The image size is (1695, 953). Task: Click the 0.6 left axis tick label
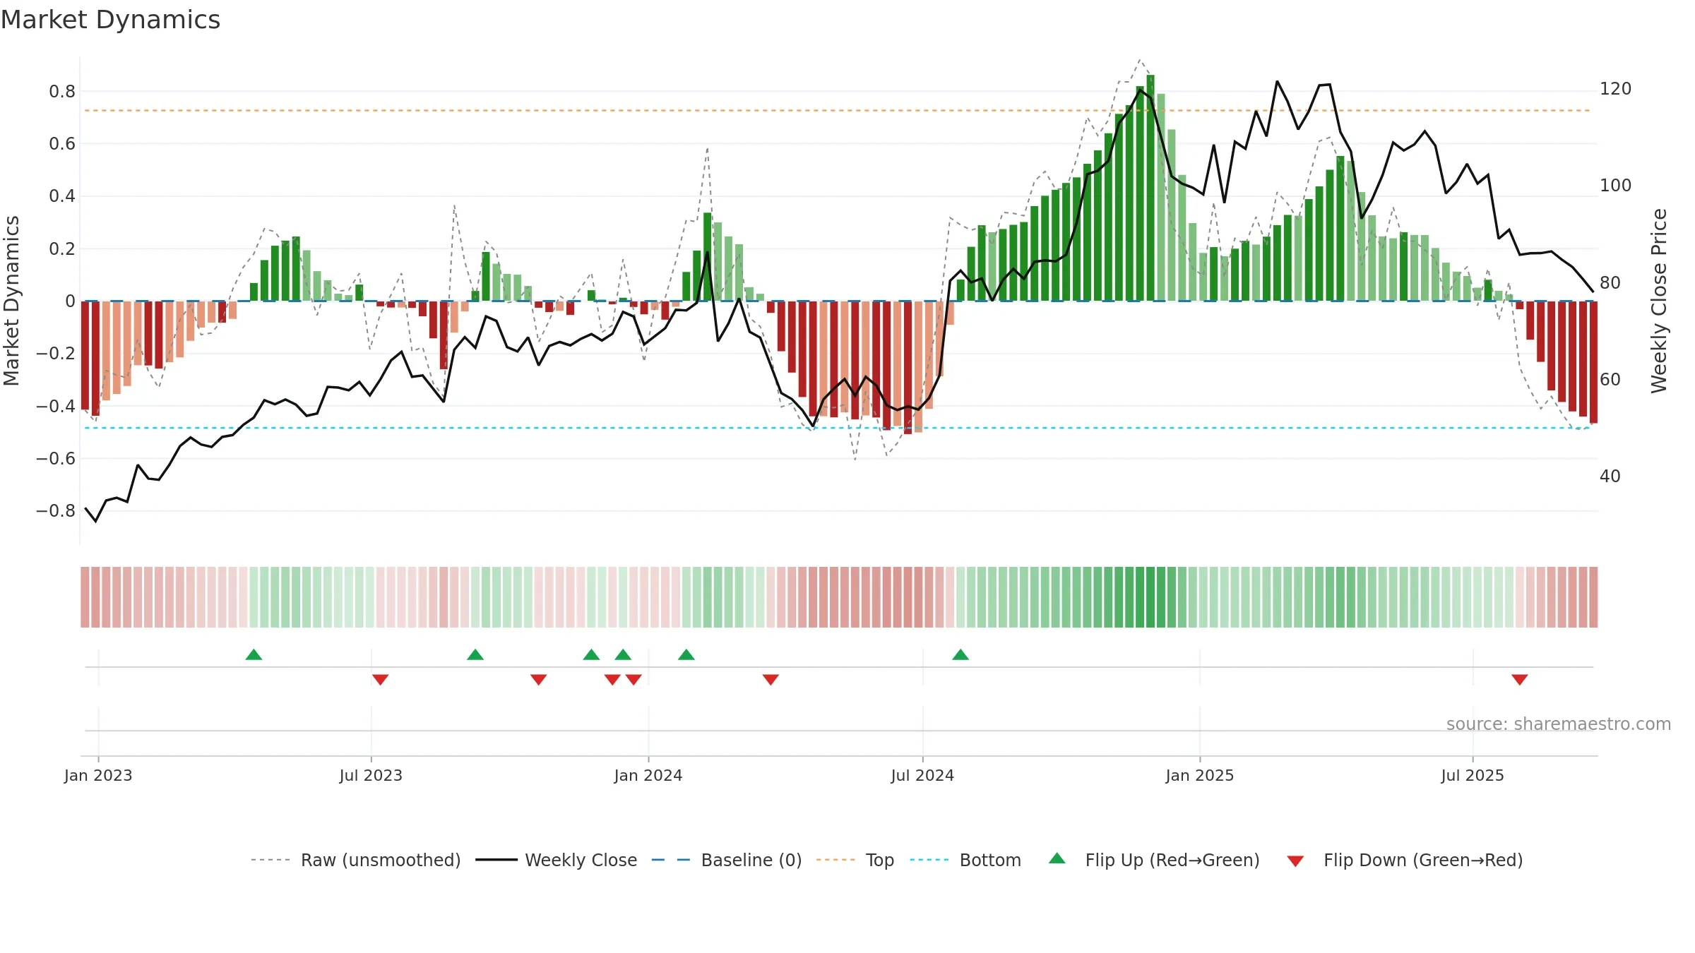tap(62, 144)
